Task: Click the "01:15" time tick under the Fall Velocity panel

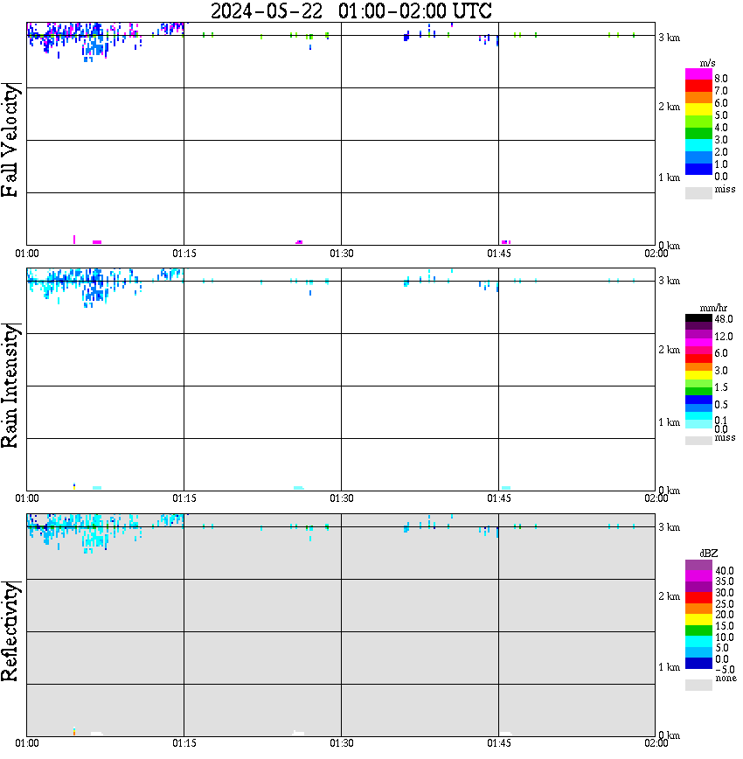Action: (184, 254)
